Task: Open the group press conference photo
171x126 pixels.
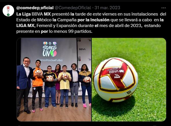Action: (54, 80)
